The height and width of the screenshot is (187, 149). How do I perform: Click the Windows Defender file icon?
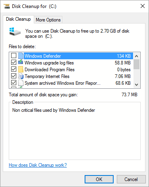(x=21, y=56)
